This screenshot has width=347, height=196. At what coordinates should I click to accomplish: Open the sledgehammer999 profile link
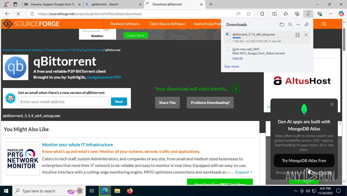click(104, 77)
